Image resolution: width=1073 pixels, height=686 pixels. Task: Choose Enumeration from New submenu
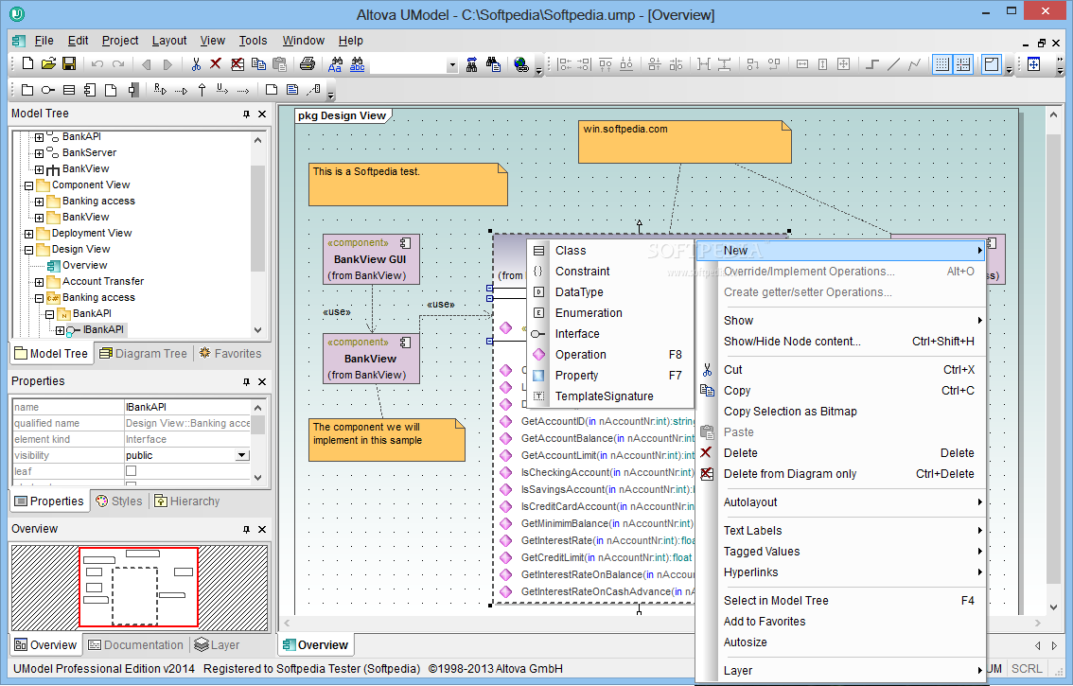click(610, 313)
